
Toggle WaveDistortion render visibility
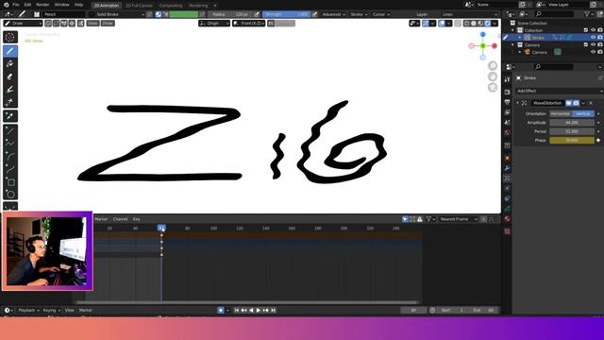(x=576, y=103)
